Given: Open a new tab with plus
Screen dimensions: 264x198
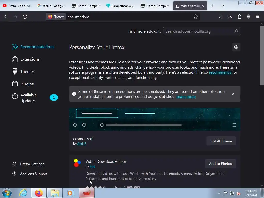Looking at the screenshot, I should tap(212, 6).
